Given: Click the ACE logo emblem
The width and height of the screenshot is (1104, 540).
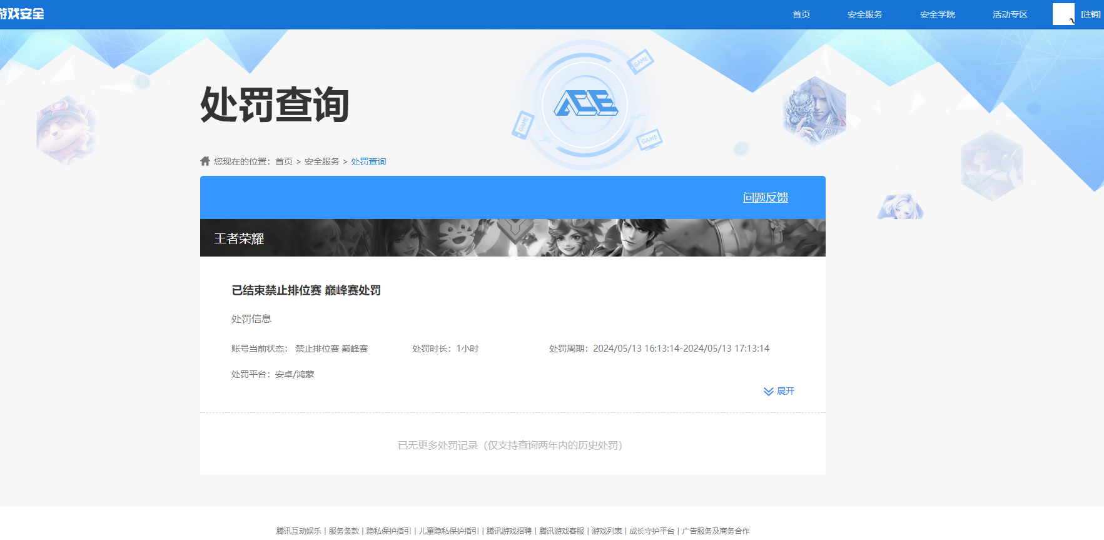Looking at the screenshot, I should pos(585,103).
